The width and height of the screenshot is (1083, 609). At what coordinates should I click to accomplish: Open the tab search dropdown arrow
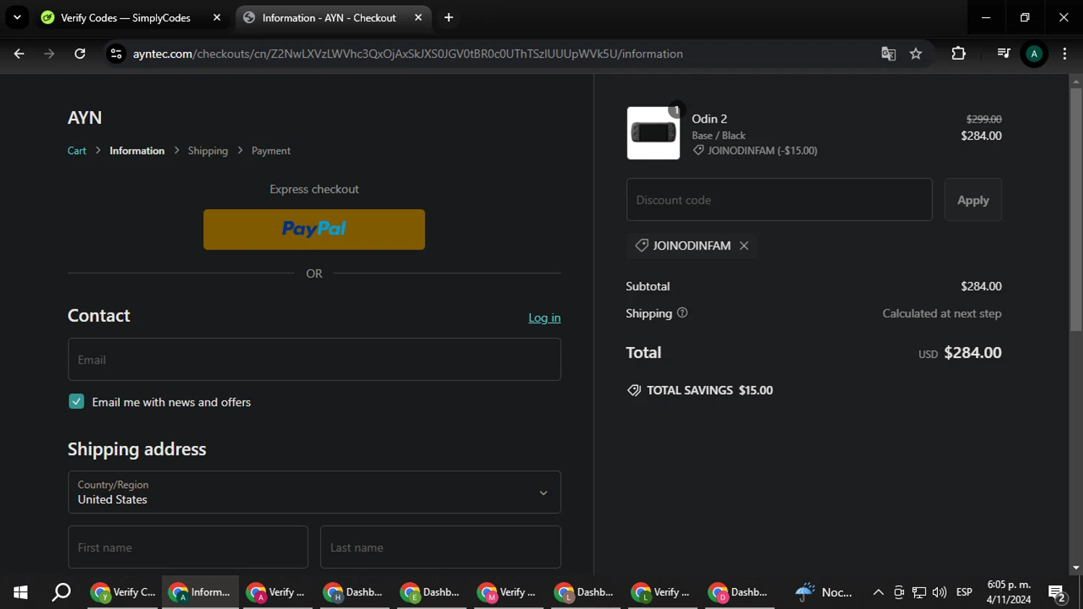click(17, 17)
